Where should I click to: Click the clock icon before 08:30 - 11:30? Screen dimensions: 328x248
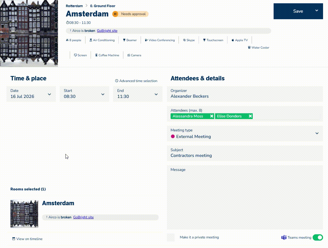point(67,22)
